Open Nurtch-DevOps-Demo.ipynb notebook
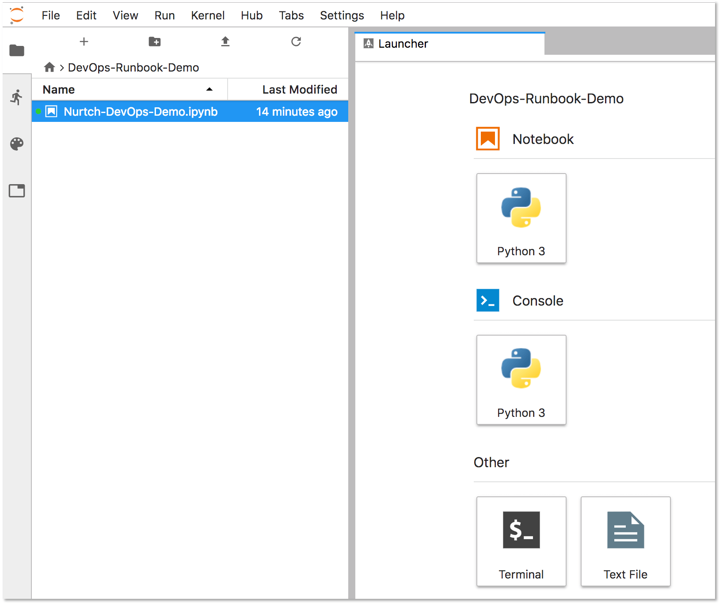Viewport: 723px width, 605px height. coord(141,111)
